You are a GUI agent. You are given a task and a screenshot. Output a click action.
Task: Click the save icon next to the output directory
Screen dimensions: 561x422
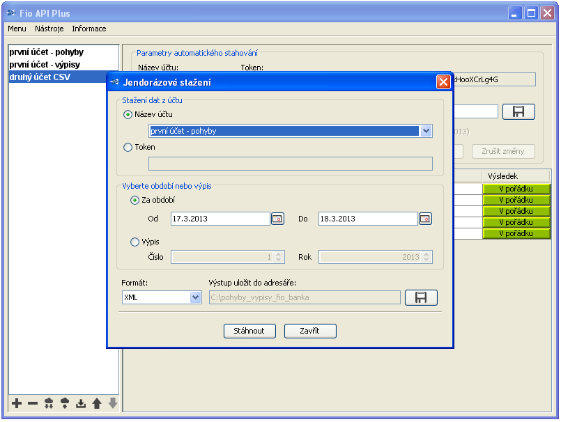(x=421, y=298)
